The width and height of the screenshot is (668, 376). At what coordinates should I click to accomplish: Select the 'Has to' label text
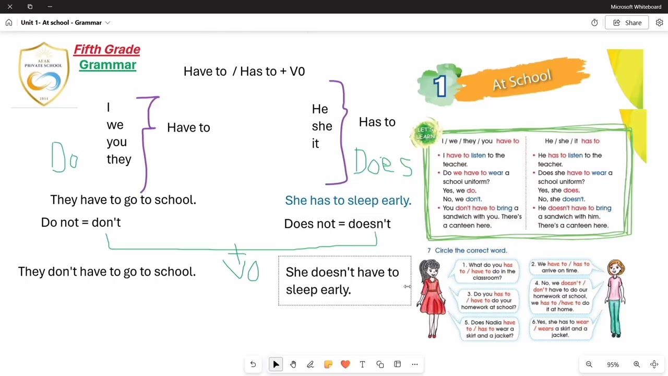tap(377, 122)
